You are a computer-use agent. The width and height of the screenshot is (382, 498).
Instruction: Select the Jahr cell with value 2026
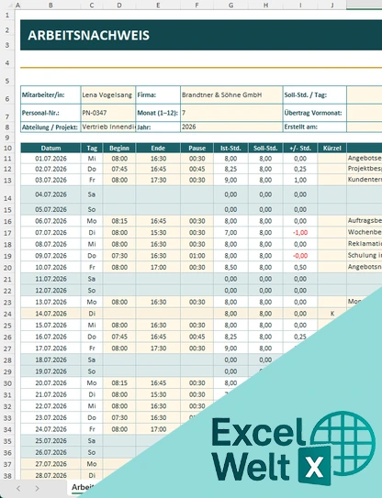click(231, 127)
